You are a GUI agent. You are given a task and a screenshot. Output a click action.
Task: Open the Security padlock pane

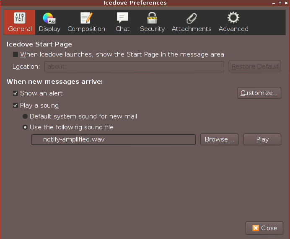pos(152,22)
